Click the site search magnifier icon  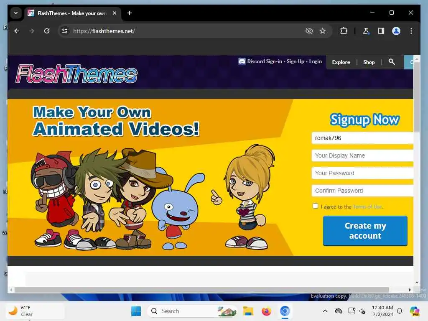pos(392,62)
